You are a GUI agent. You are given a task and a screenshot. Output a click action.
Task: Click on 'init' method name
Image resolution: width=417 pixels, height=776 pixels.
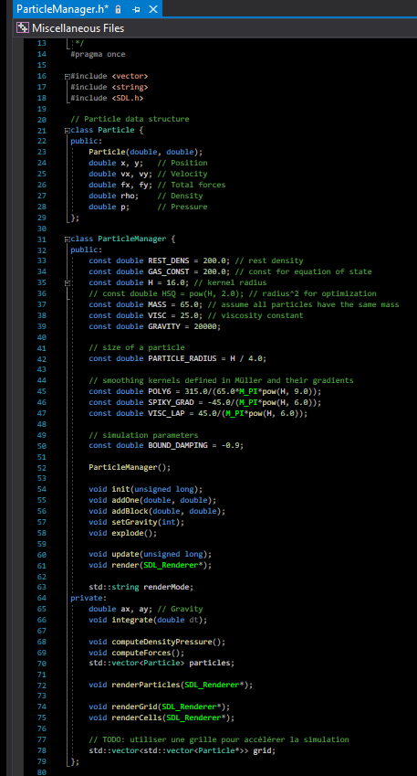coord(120,489)
